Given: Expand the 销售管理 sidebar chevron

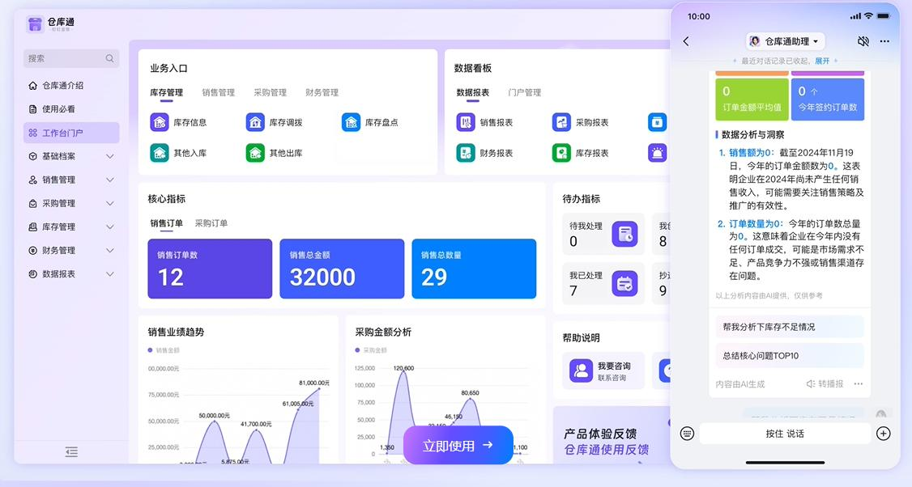Looking at the screenshot, I should (110, 180).
